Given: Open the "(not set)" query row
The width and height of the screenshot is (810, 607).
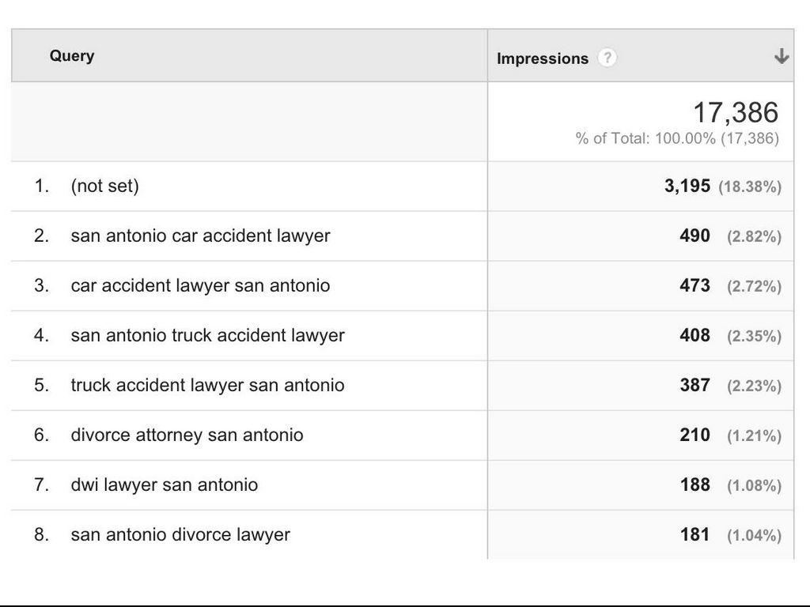Looking at the screenshot, I should point(104,187).
